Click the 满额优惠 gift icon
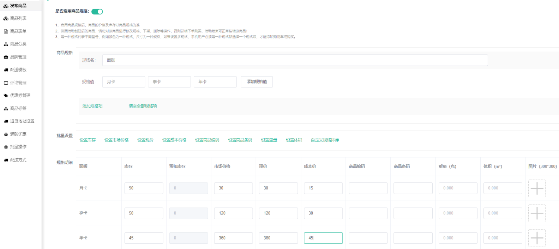Viewport: 559px width, 249px height. pyautogui.click(x=6, y=134)
